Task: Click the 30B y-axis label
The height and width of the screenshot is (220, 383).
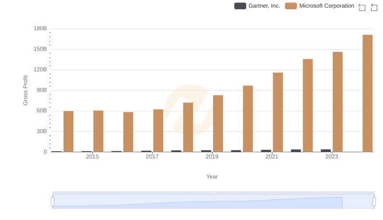Action: [x=42, y=131]
